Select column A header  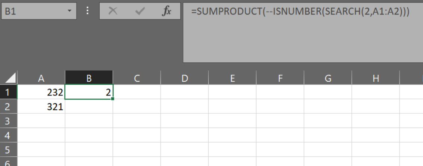(x=41, y=78)
